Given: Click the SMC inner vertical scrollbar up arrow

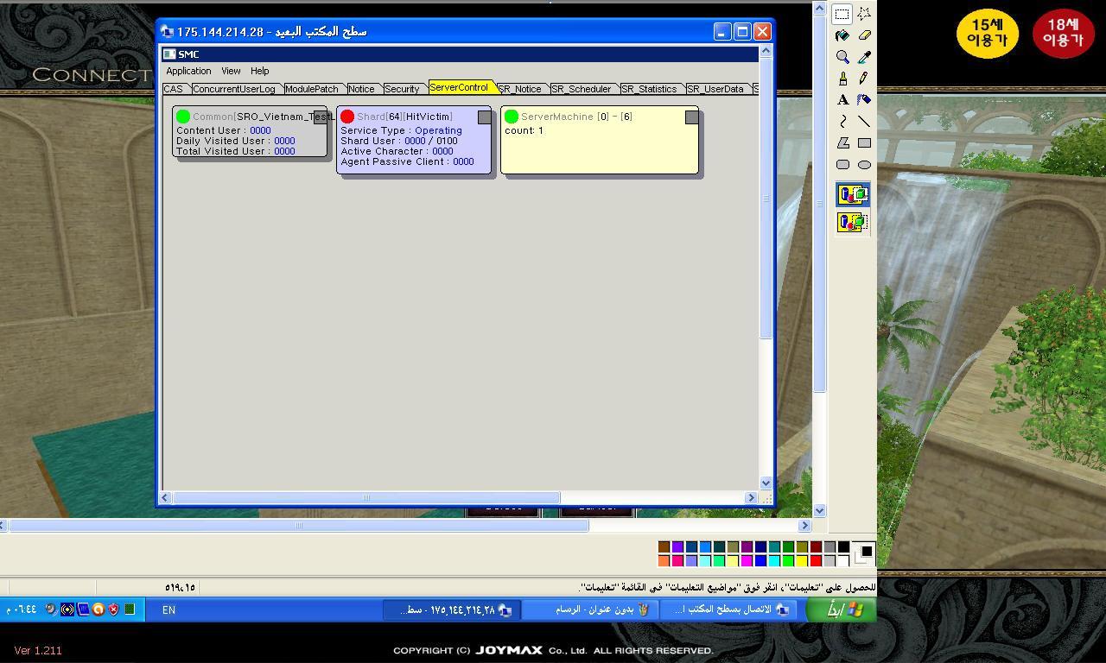Looking at the screenshot, I should [766, 52].
